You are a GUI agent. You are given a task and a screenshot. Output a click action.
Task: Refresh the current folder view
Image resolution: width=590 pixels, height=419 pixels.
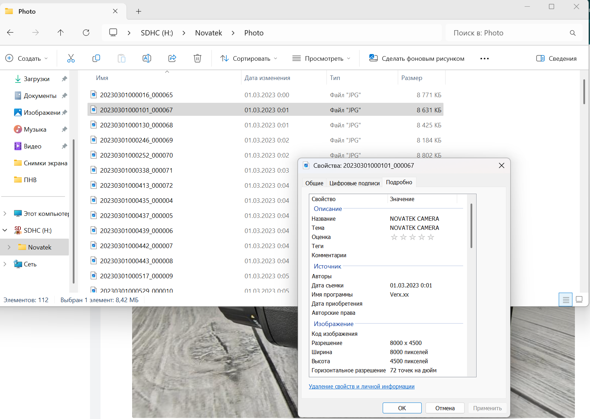coord(86,33)
